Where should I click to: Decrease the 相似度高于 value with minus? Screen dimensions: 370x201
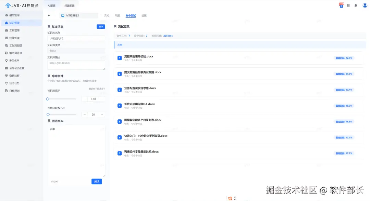(85, 99)
